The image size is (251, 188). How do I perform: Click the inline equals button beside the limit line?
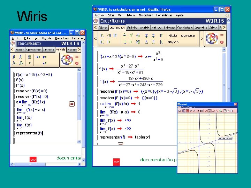click(x=72, y=104)
